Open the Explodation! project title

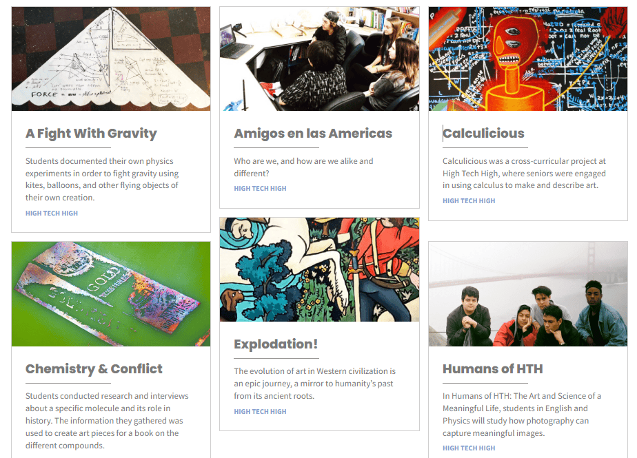click(276, 344)
